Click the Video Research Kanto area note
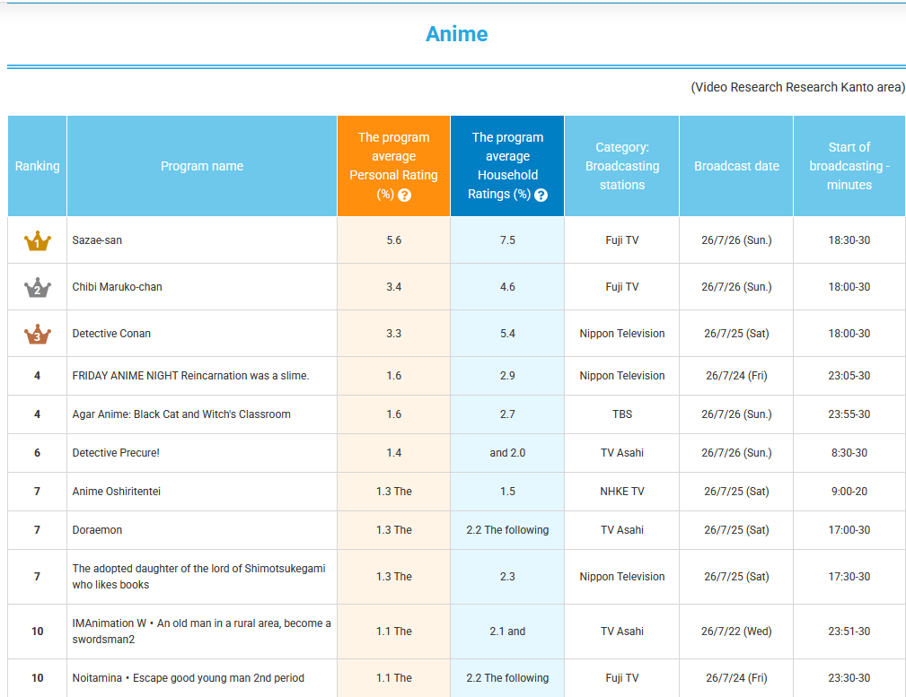The image size is (906, 697). (x=798, y=87)
